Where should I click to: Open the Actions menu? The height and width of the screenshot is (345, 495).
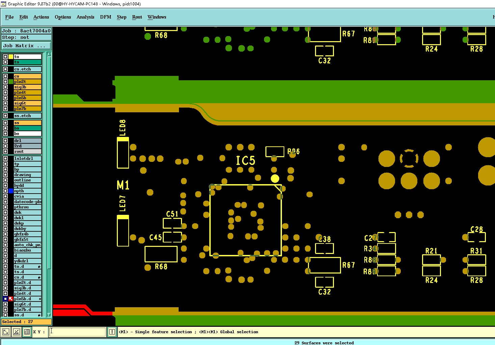41,17
